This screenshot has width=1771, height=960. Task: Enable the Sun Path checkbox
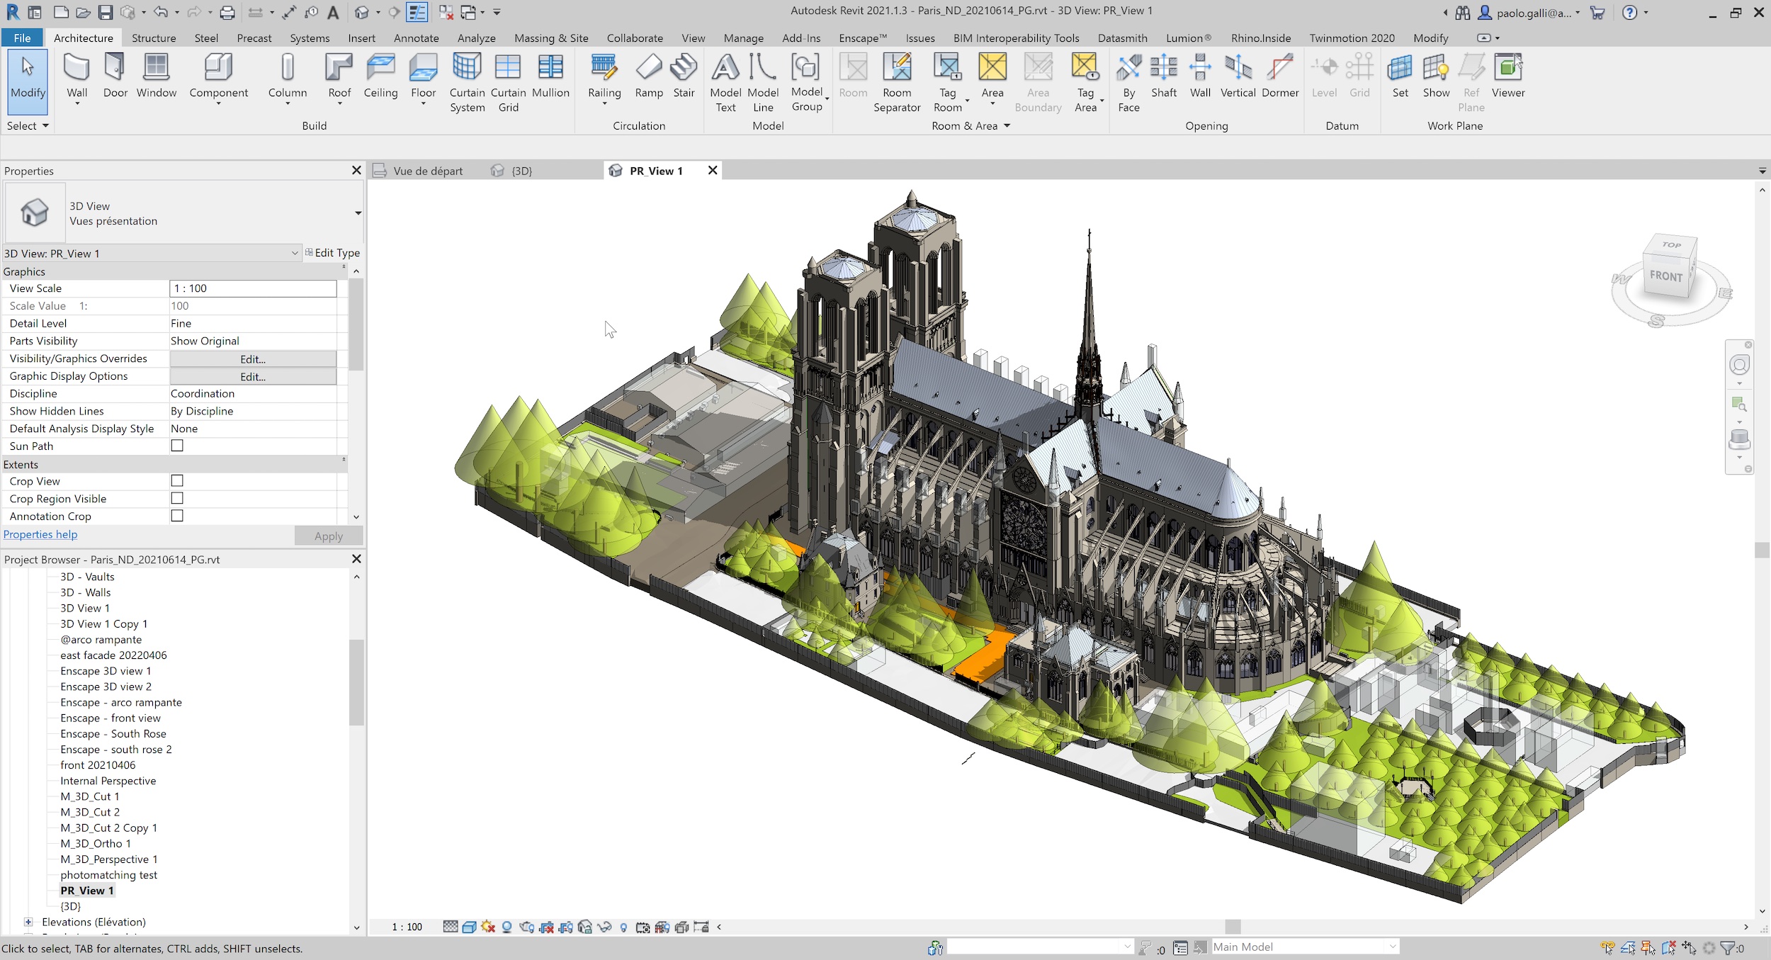[x=177, y=446]
